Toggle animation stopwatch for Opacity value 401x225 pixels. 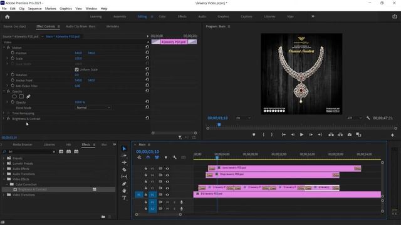tap(13, 102)
